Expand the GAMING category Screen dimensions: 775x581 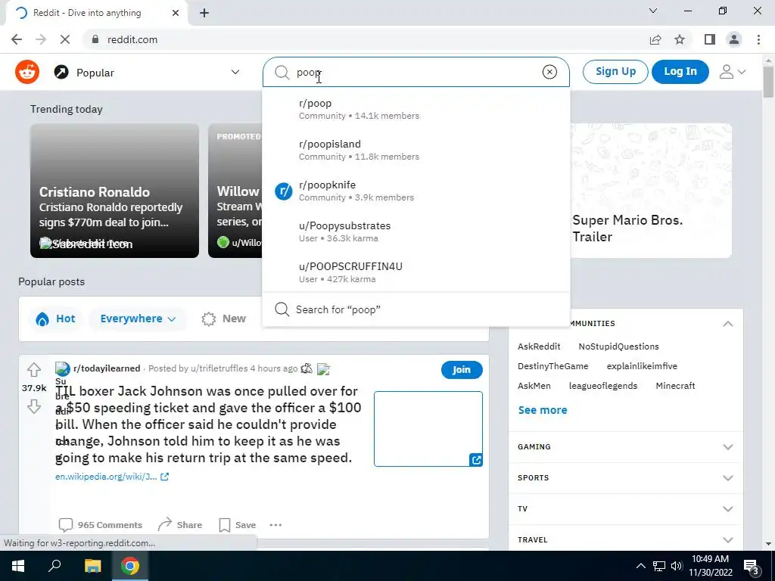point(625,446)
